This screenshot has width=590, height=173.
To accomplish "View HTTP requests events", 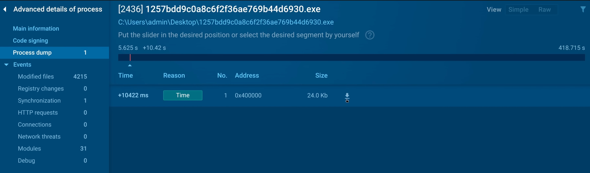I will (38, 113).
